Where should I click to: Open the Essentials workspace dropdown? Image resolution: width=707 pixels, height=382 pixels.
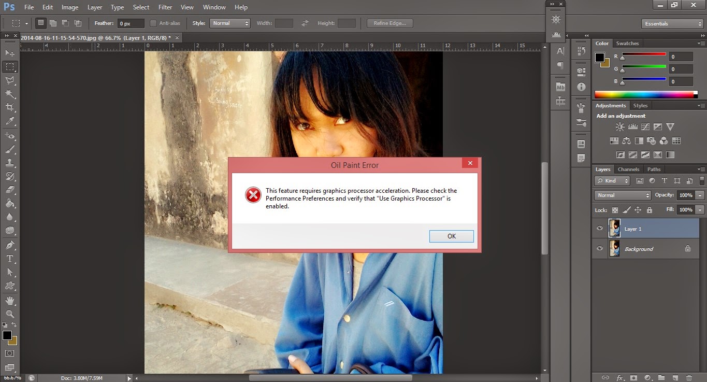tap(672, 23)
